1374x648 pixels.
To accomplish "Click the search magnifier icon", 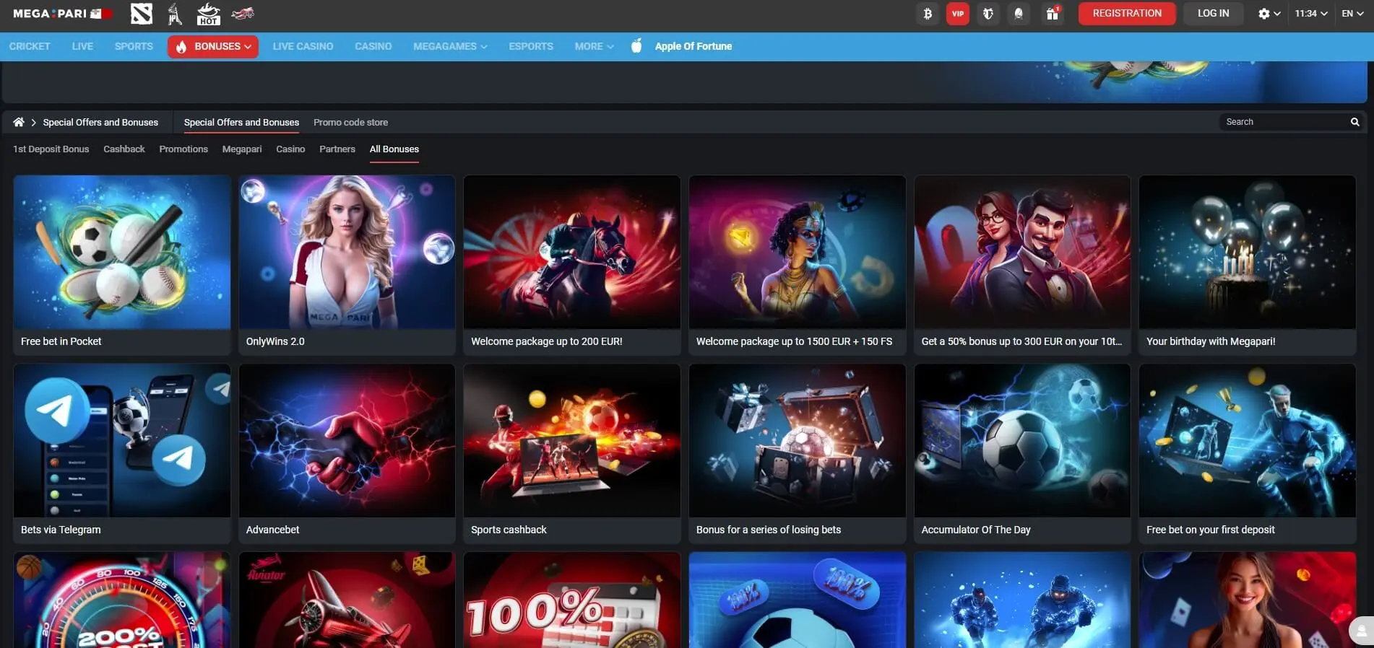I will point(1354,122).
